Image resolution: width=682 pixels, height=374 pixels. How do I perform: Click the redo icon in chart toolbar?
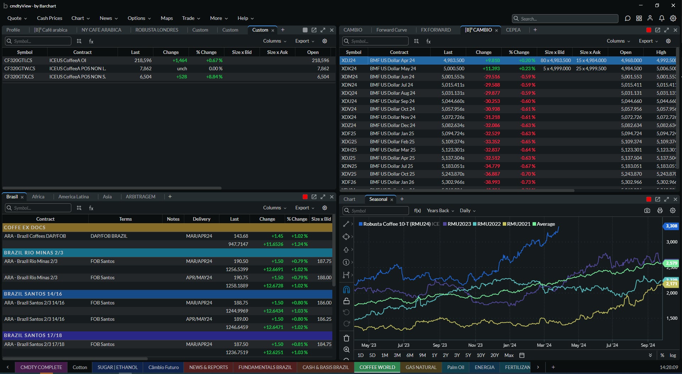[347, 324]
